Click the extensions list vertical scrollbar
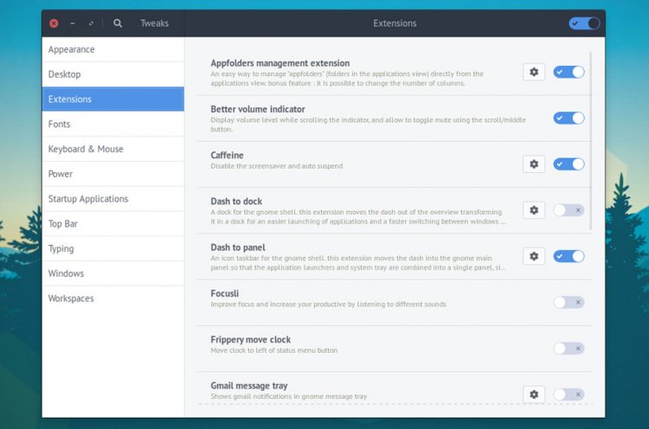The width and height of the screenshot is (649, 429). [591, 141]
